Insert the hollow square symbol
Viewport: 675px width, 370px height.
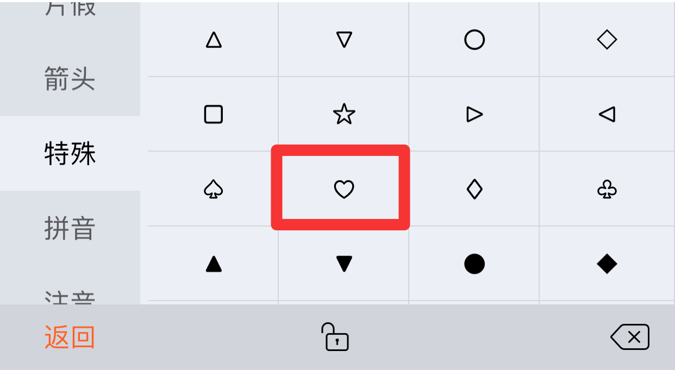[x=214, y=114]
